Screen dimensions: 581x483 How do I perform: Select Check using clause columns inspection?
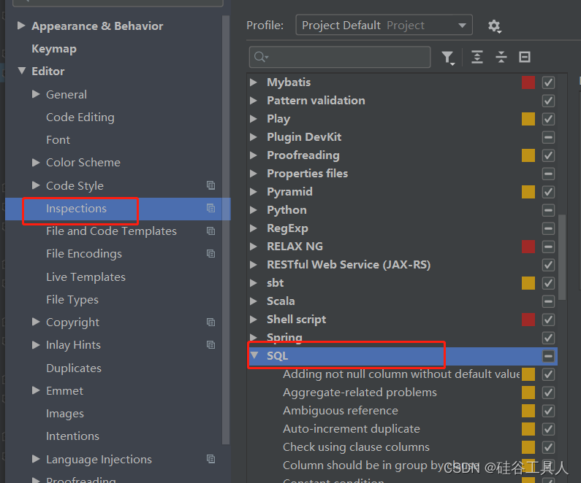pyautogui.click(x=356, y=447)
